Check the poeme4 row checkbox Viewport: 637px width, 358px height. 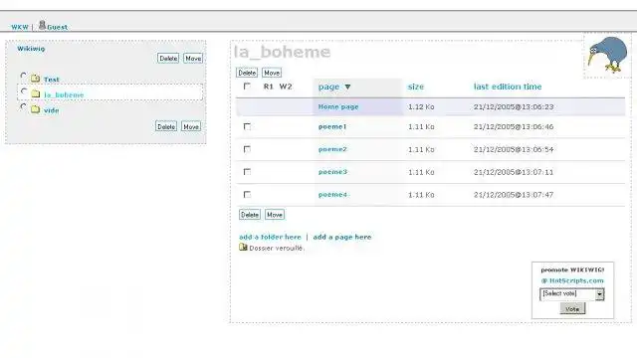(247, 195)
